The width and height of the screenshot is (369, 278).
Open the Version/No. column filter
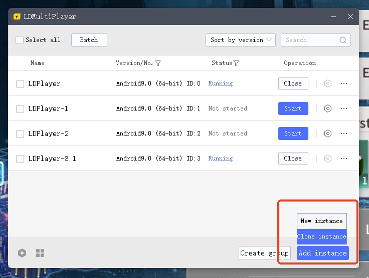[x=158, y=63]
